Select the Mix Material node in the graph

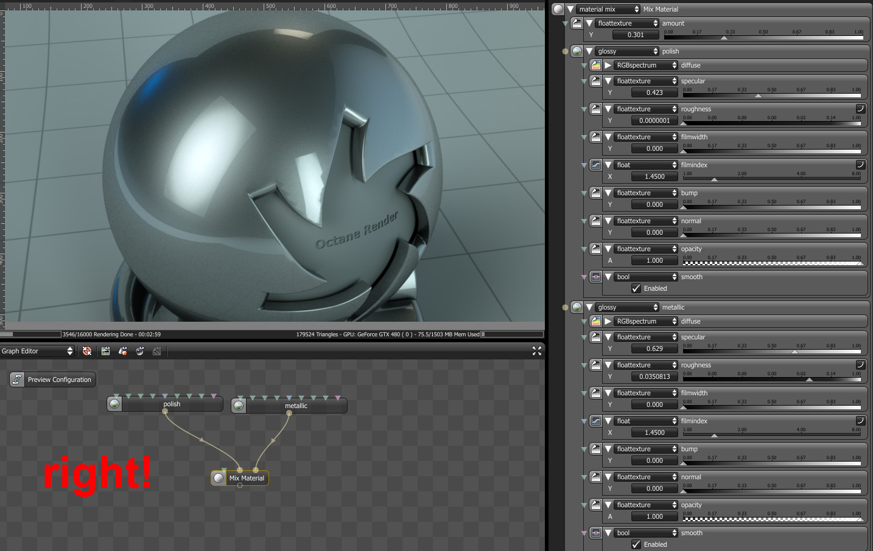click(240, 478)
